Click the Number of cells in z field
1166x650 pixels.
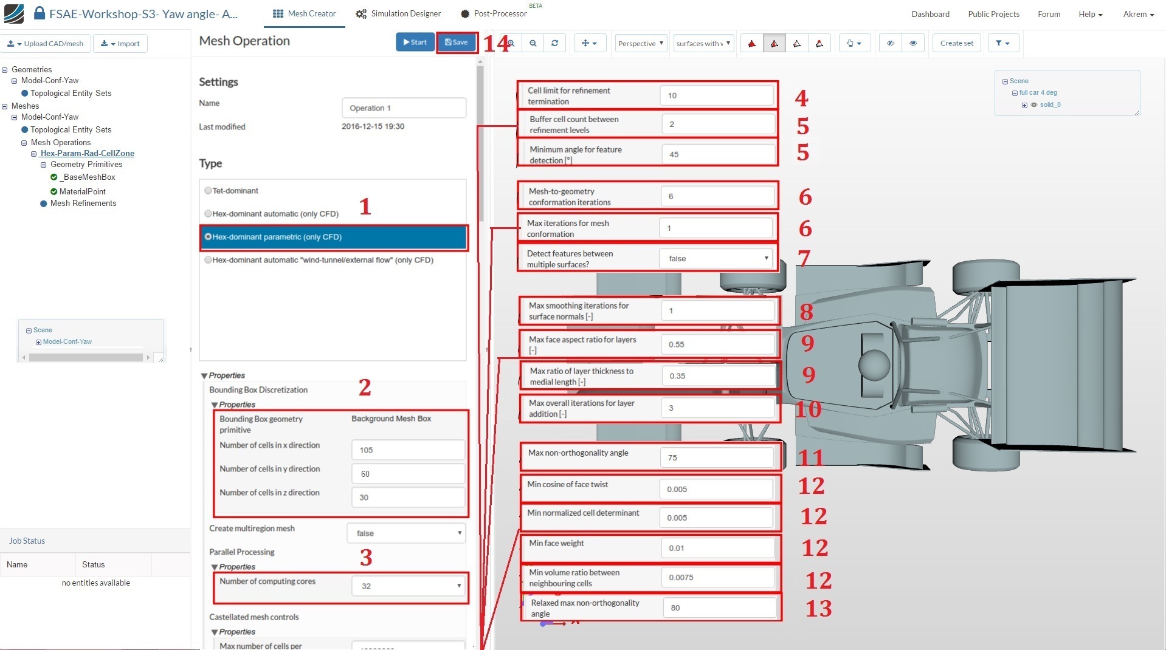(408, 498)
